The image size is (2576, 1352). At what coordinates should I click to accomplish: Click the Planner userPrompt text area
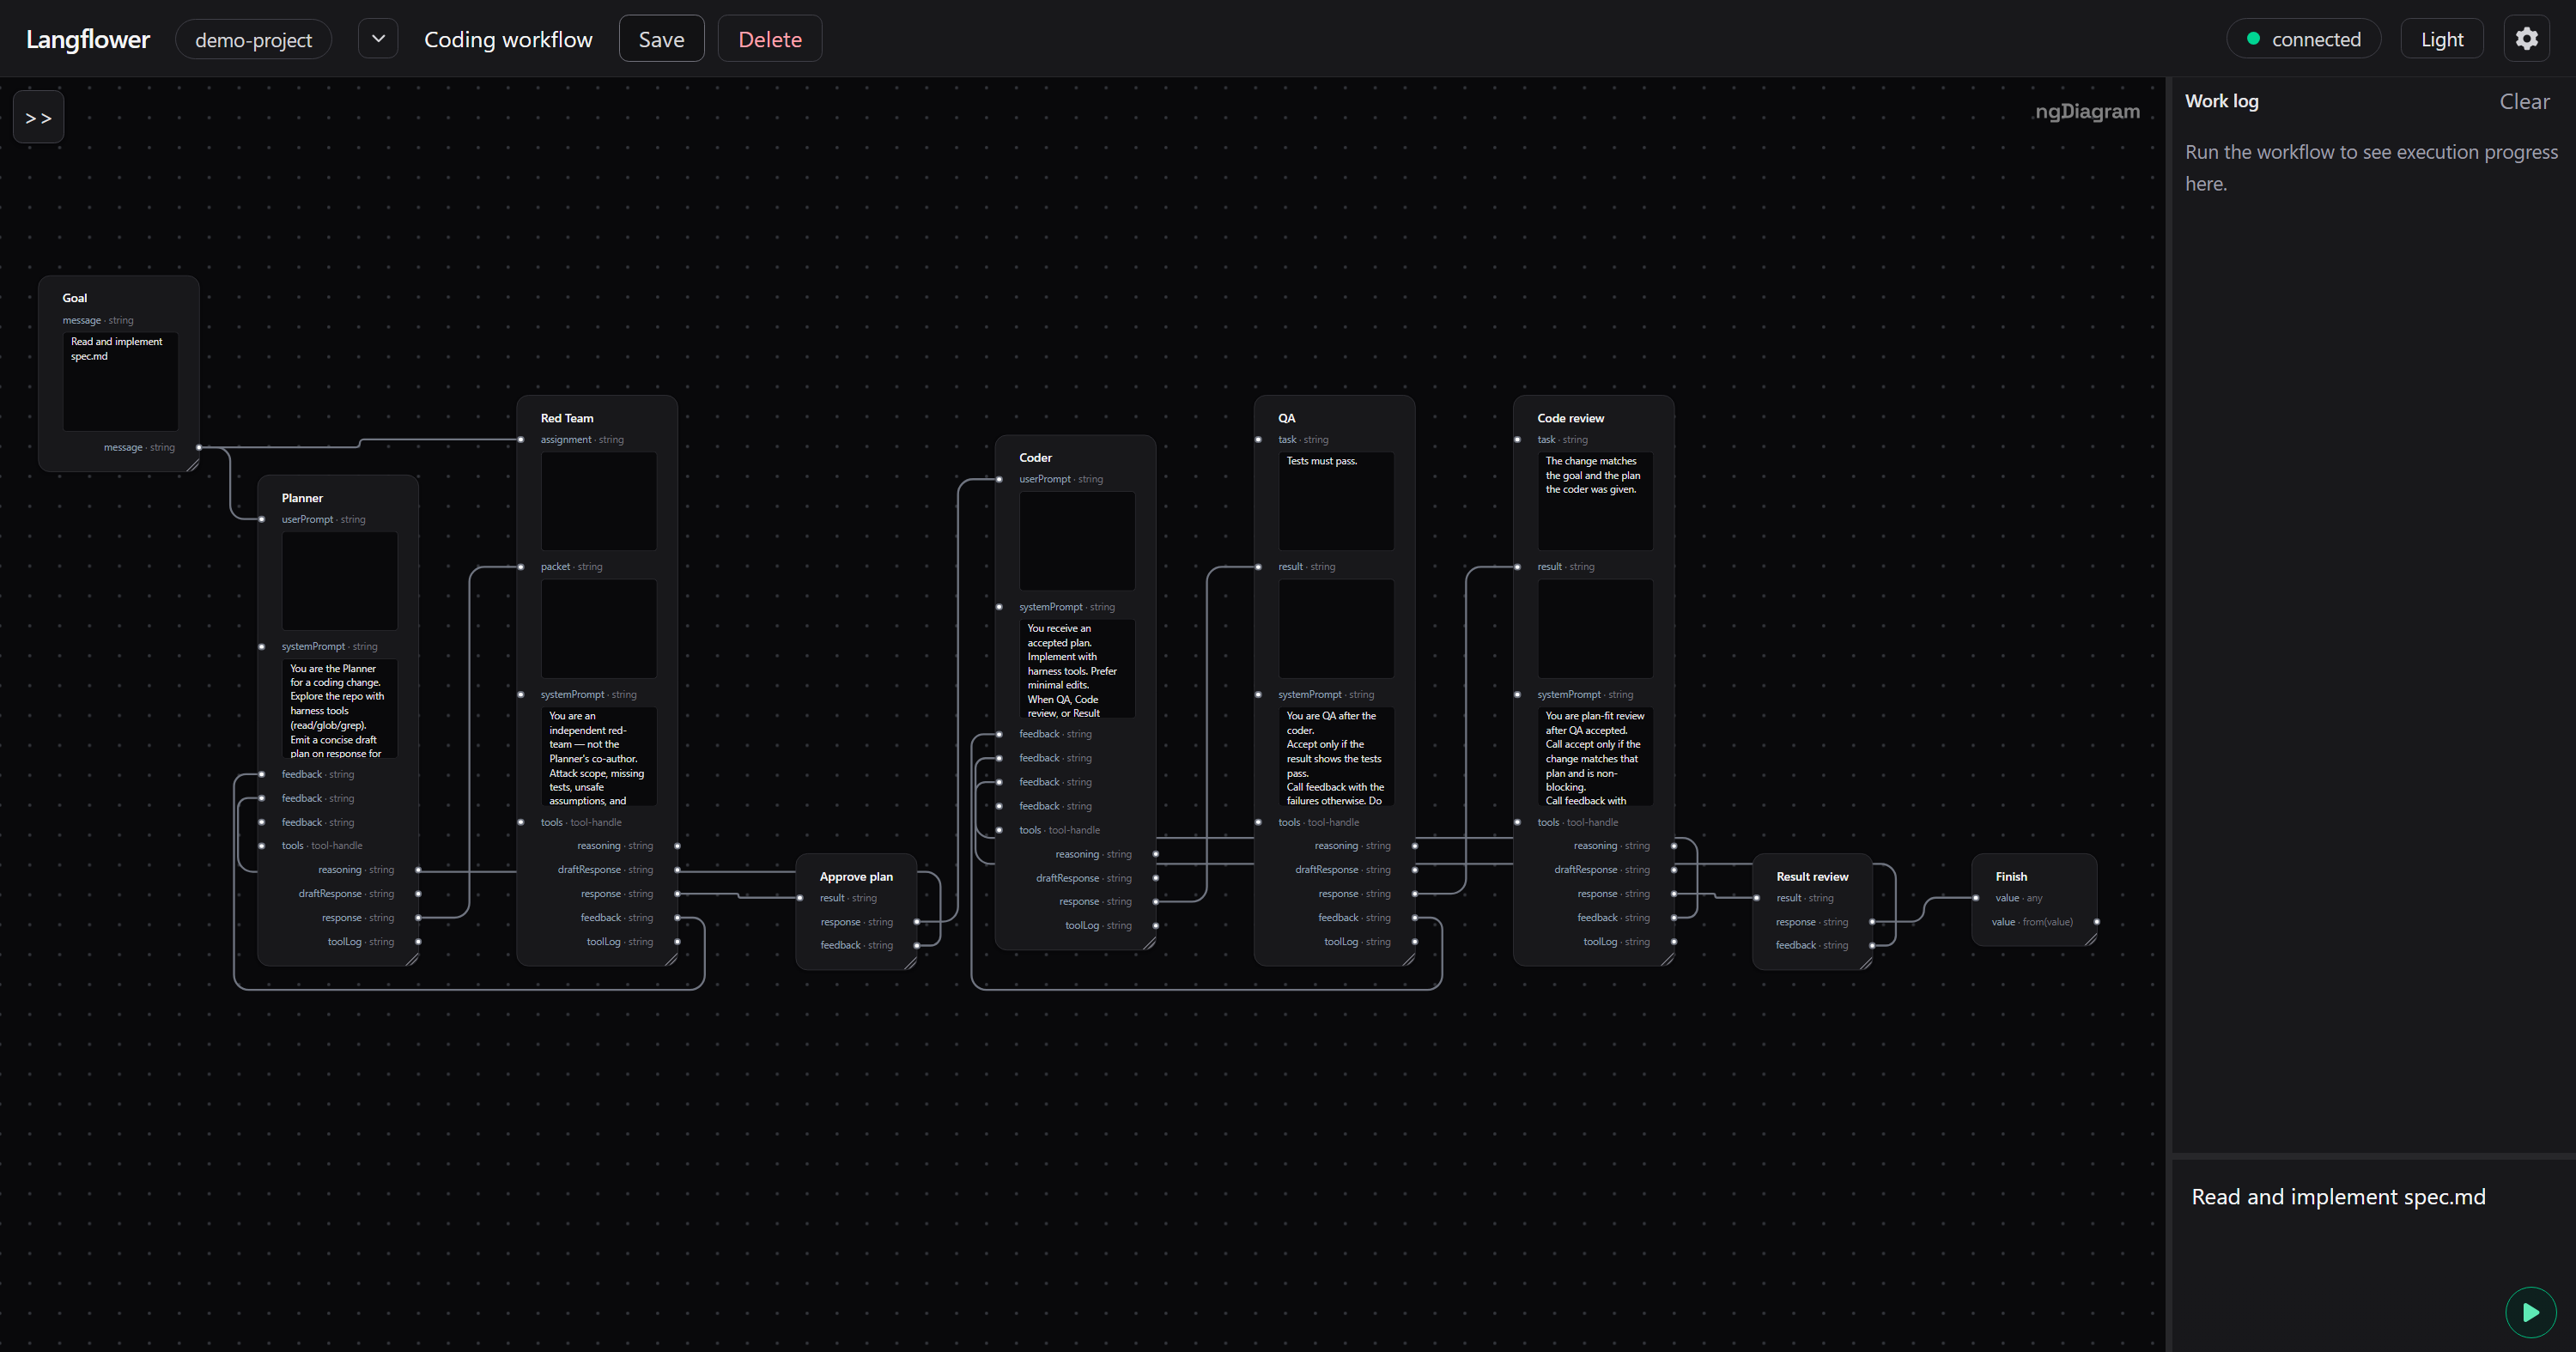point(339,580)
